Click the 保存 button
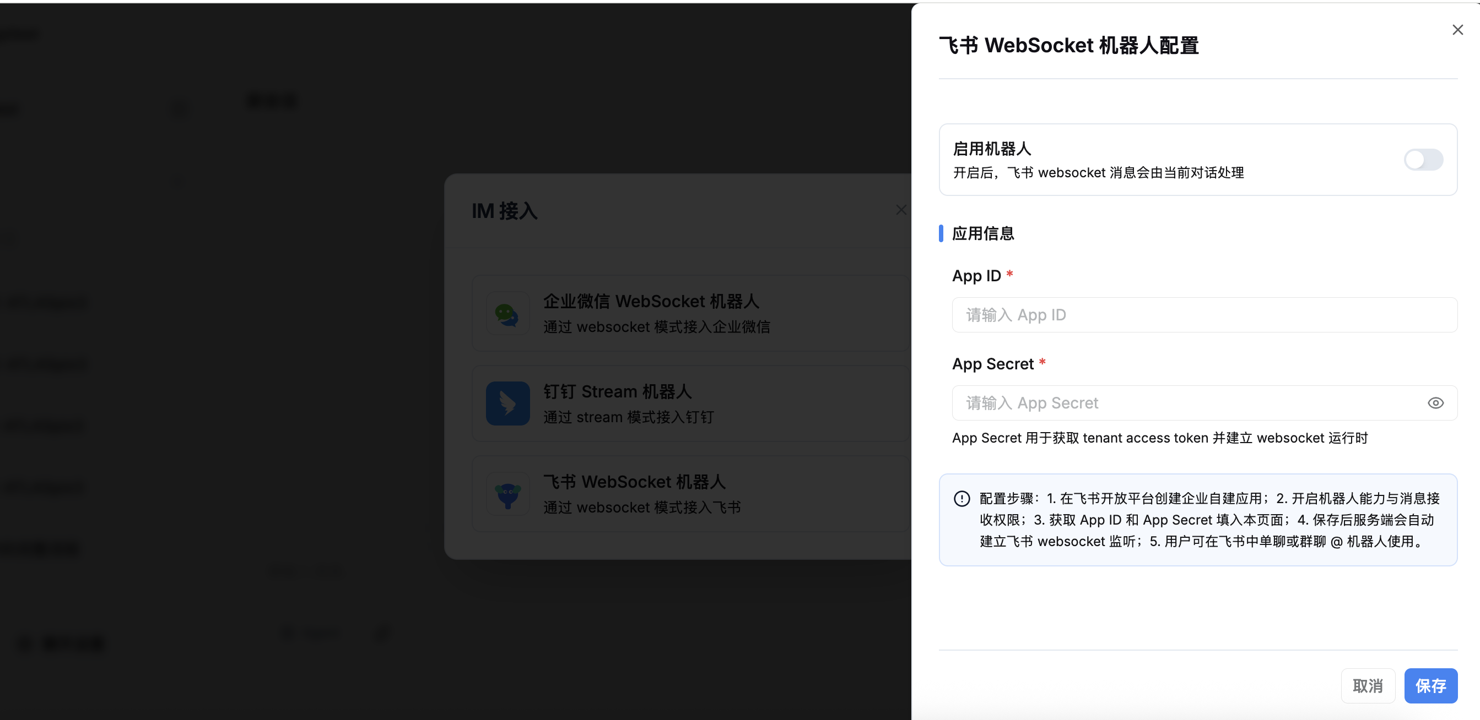This screenshot has height=720, width=1480. click(1430, 685)
